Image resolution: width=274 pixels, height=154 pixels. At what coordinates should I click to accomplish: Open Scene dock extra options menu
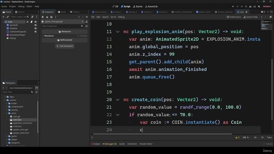(x=36, y=17)
